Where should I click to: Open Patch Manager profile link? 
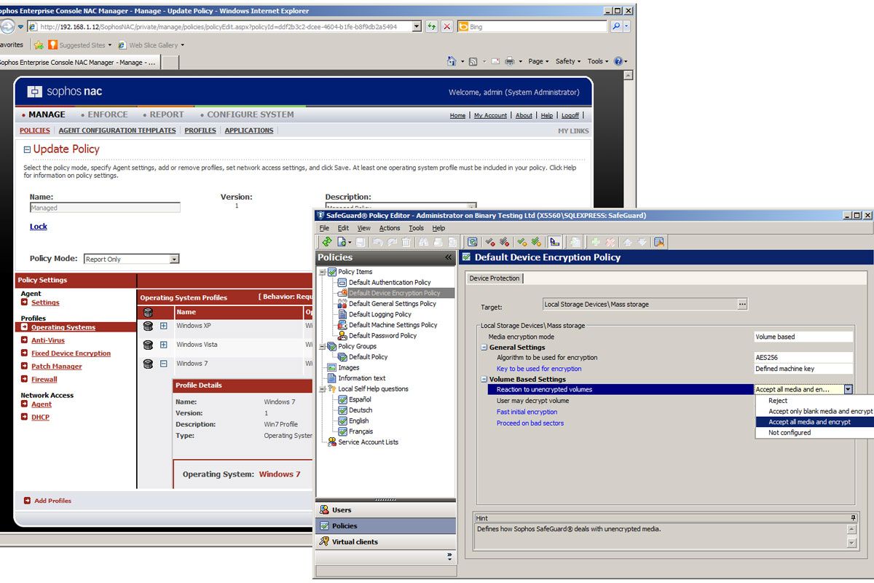click(57, 367)
